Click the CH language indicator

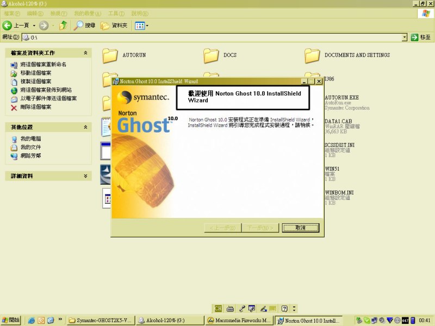click(x=218, y=309)
